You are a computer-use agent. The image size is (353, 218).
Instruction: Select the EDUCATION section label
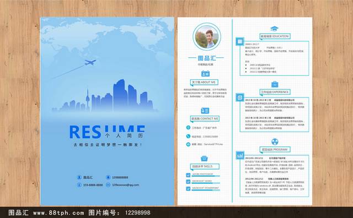click(275, 36)
